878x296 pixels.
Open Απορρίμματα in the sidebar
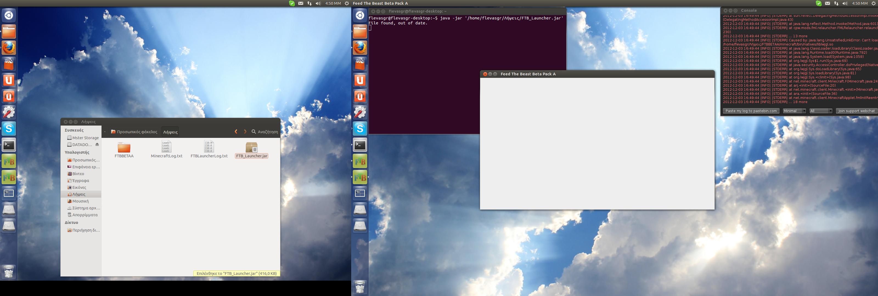pyautogui.click(x=83, y=215)
